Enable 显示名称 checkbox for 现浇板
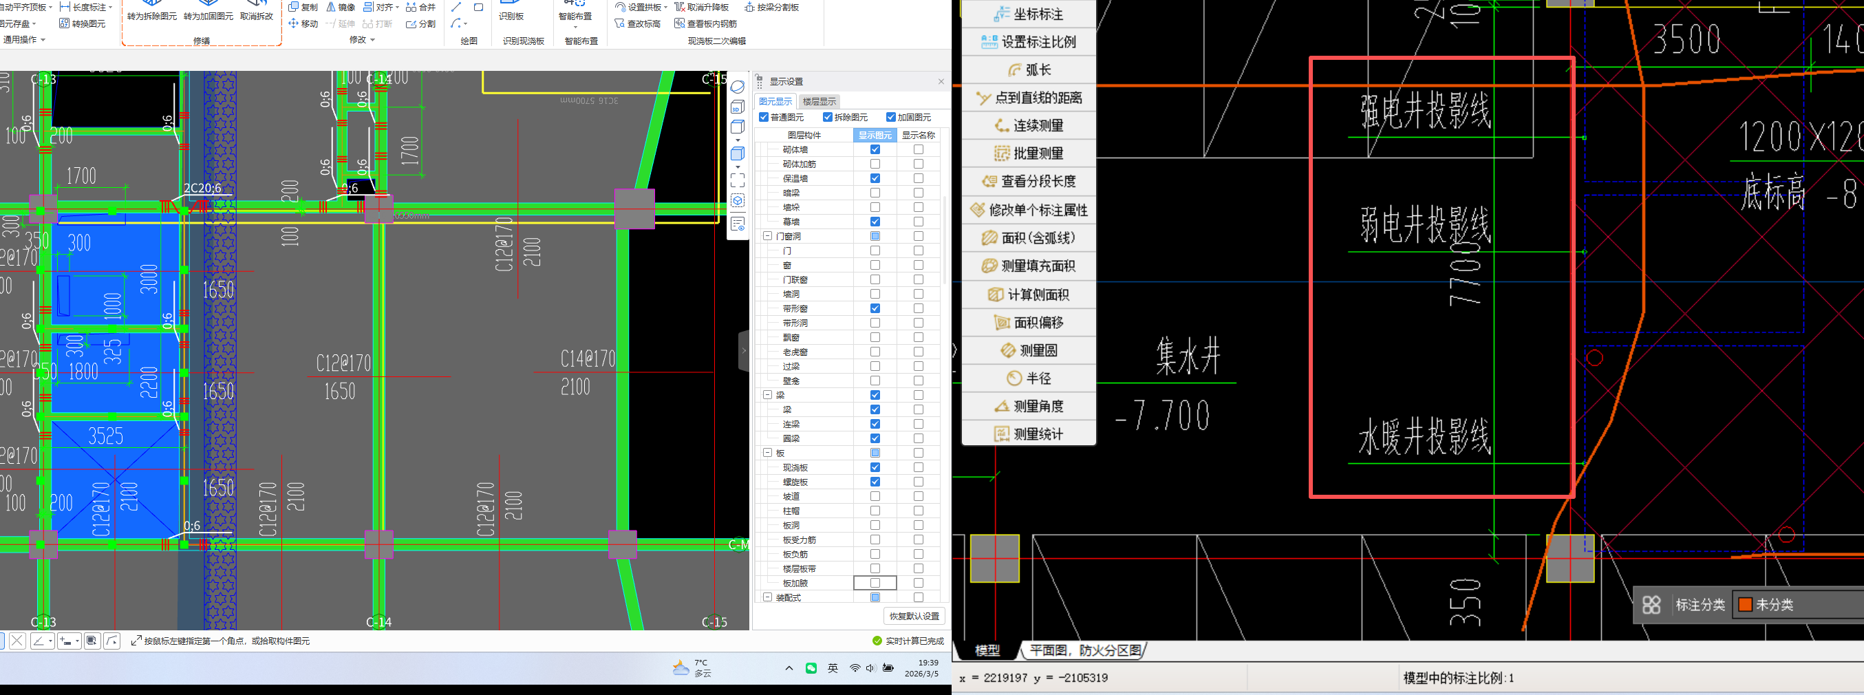This screenshot has height=695, width=1864. click(919, 468)
